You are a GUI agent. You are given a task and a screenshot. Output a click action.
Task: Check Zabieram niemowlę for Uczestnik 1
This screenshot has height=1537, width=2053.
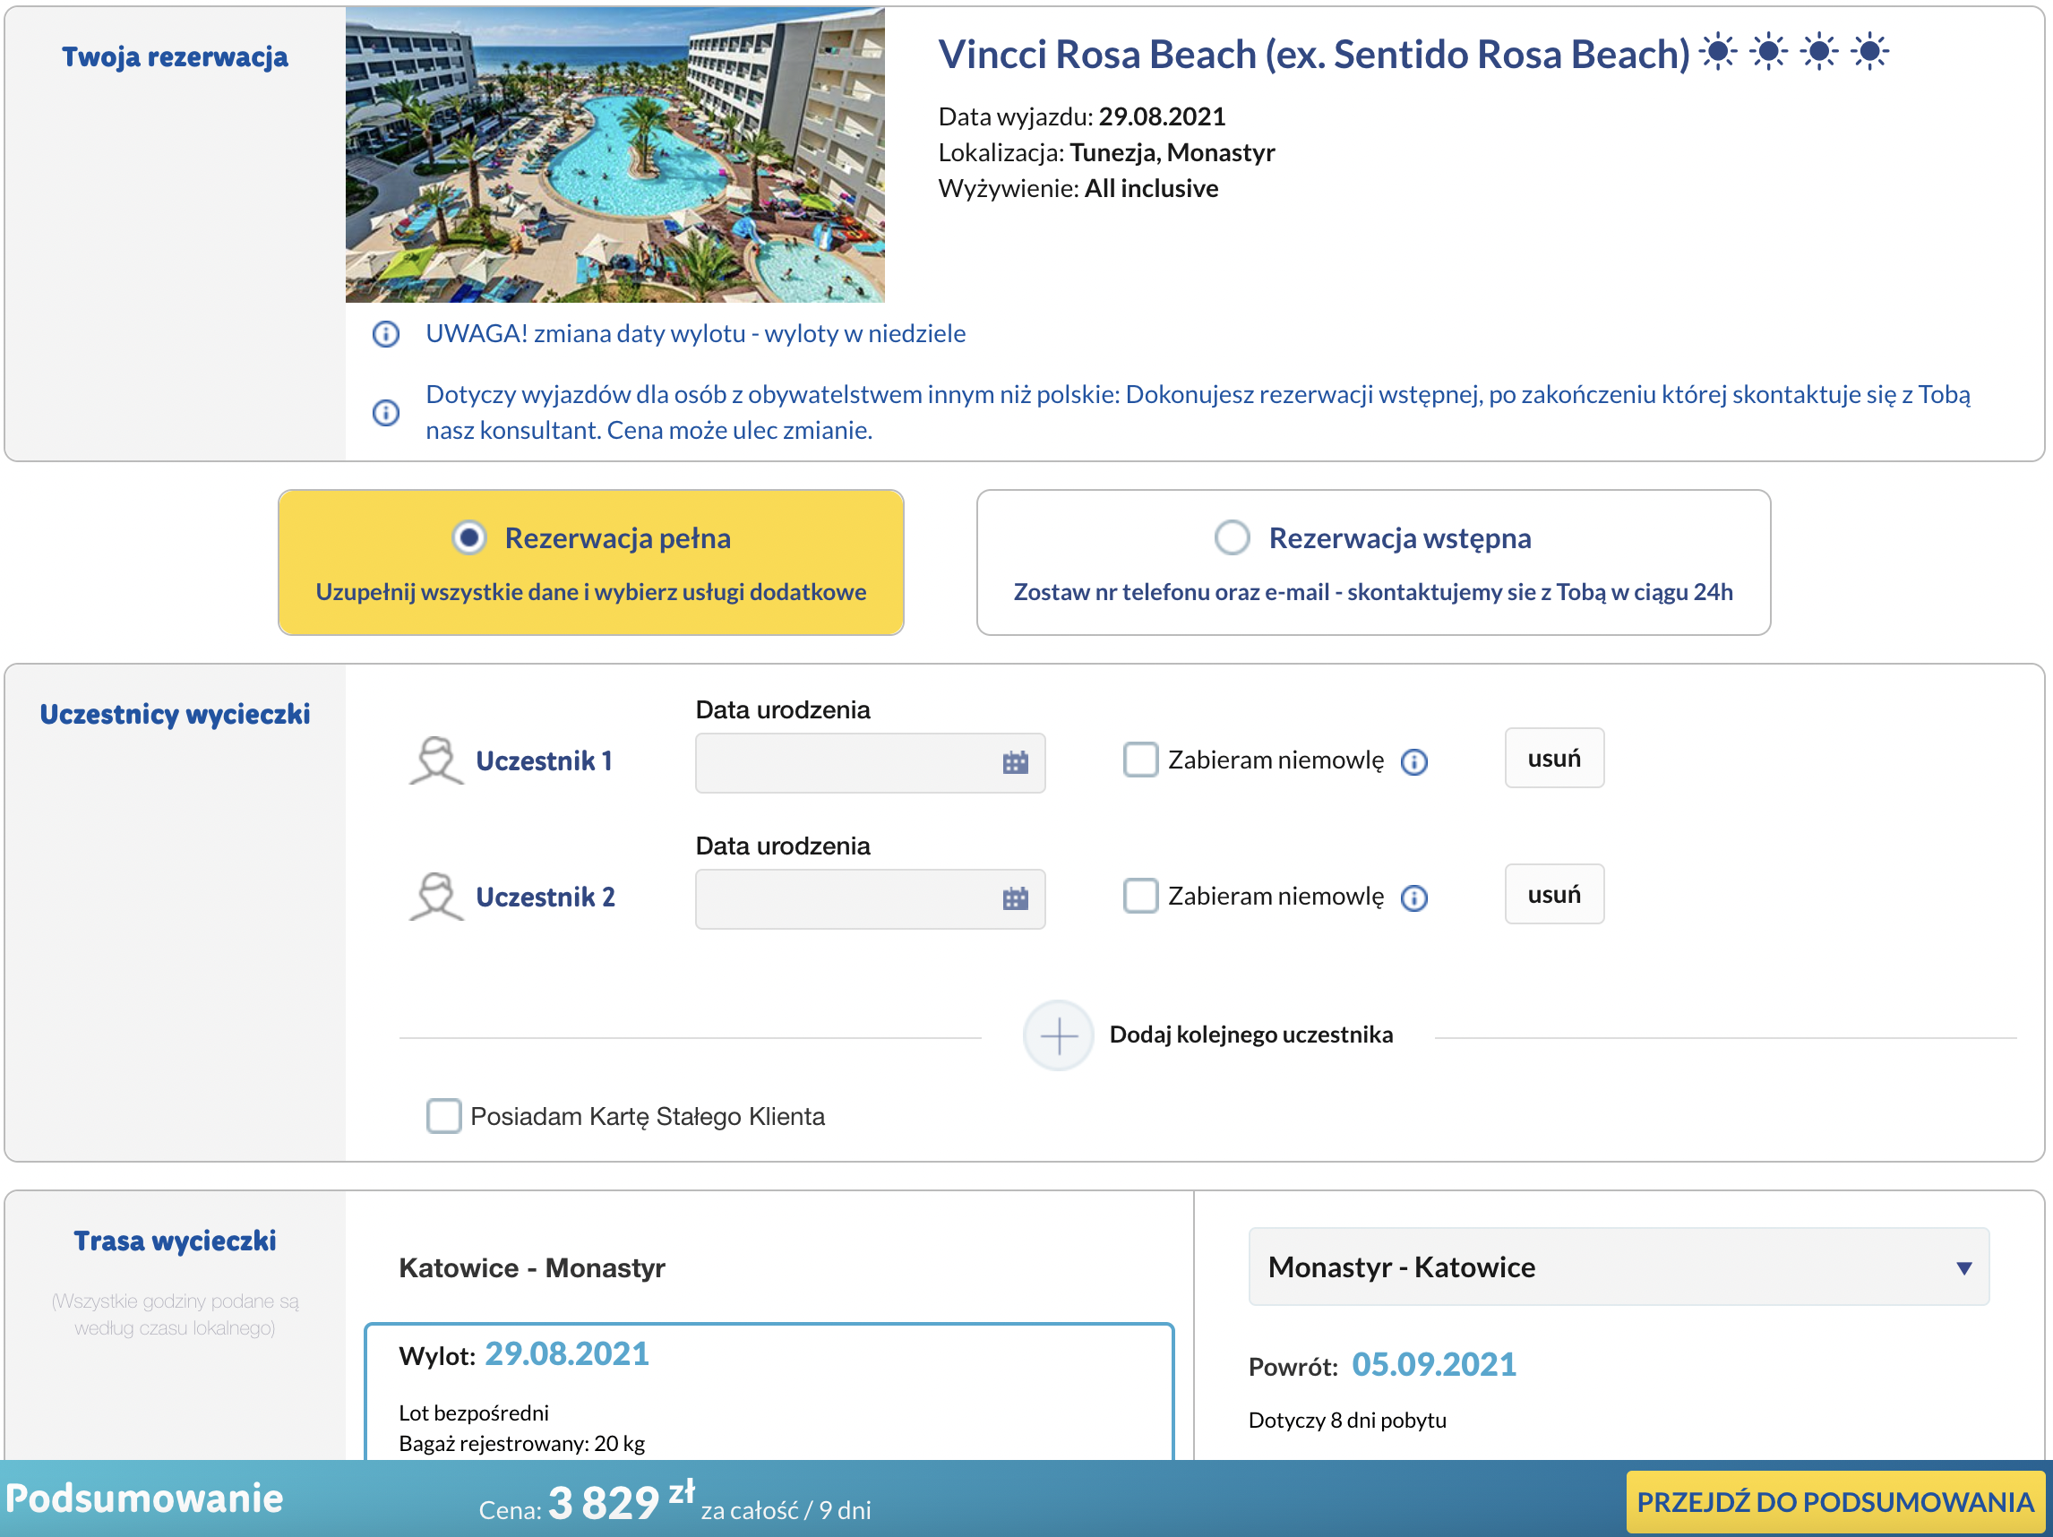pos(1140,760)
